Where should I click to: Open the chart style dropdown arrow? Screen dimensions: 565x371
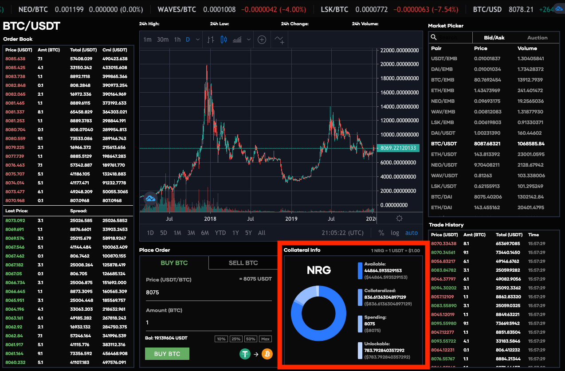pyautogui.click(x=249, y=39)
